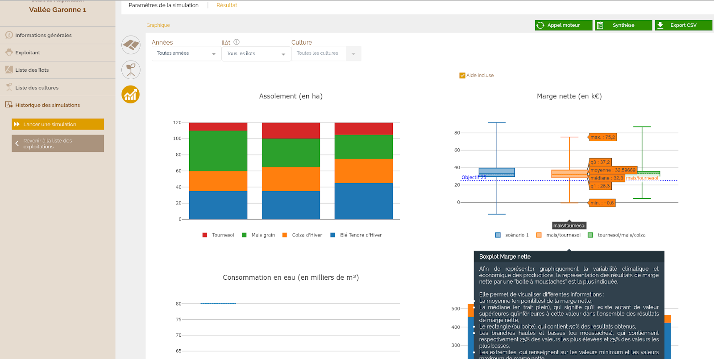Toggle Colza d'Hiver legend entry
This screenshot has height=359, width=714.
[302, 235]
